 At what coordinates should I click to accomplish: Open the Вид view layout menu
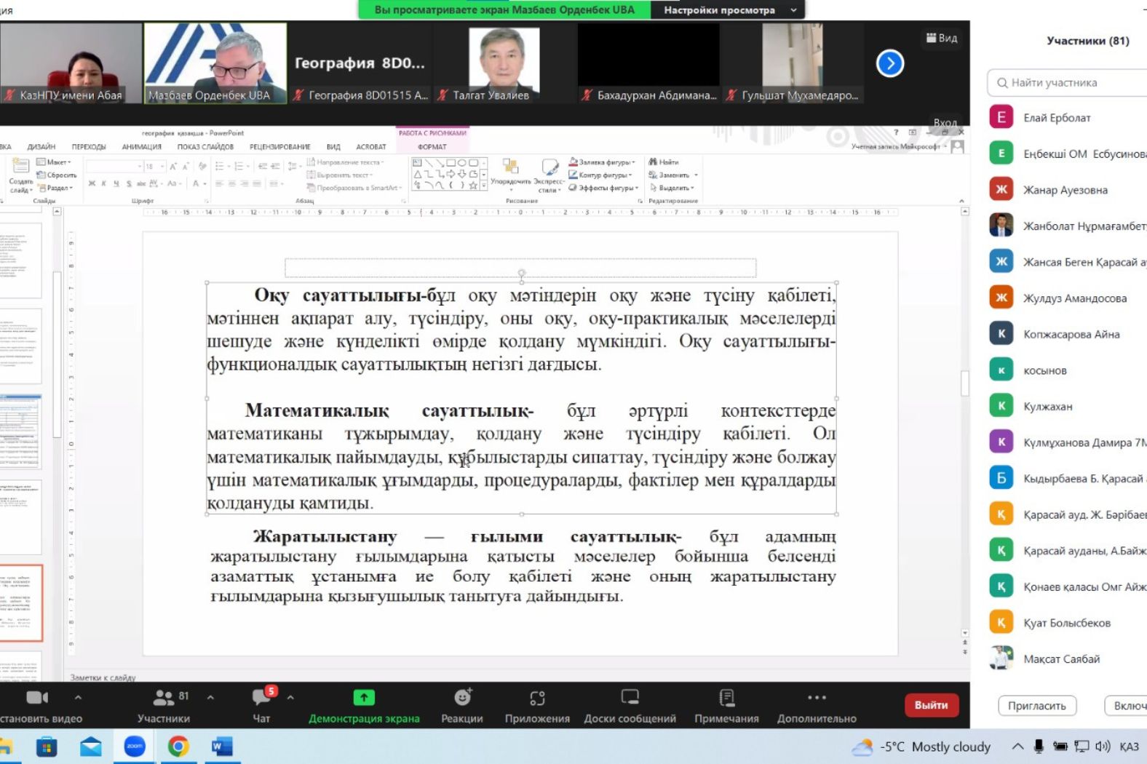coord(942,38)
